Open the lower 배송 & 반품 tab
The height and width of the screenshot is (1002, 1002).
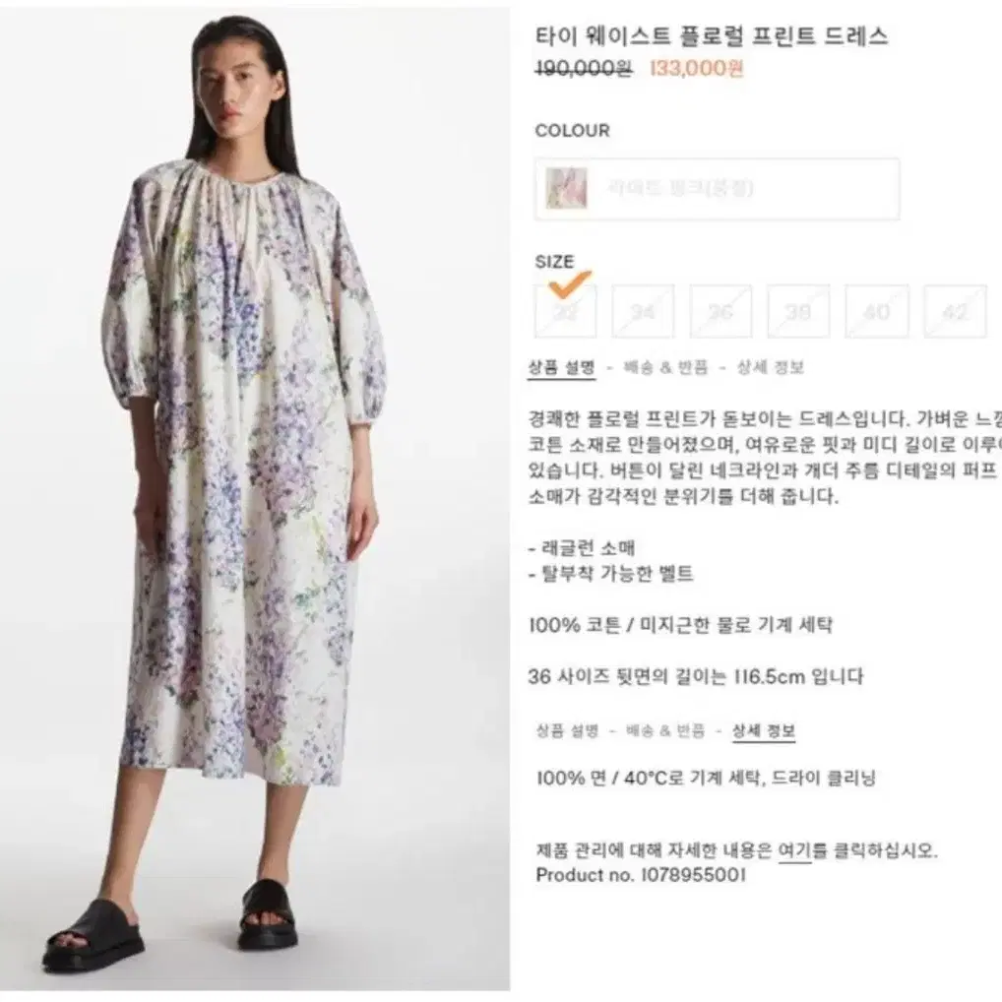665,730
